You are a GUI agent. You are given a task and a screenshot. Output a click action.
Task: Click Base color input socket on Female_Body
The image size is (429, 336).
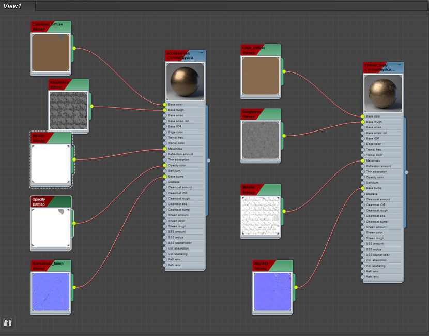click(x=362, y=116)
